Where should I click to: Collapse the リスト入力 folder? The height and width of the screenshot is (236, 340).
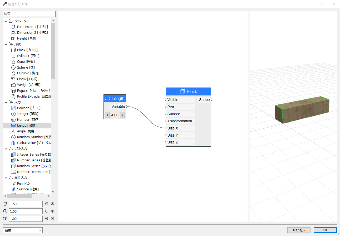point(6,149)
